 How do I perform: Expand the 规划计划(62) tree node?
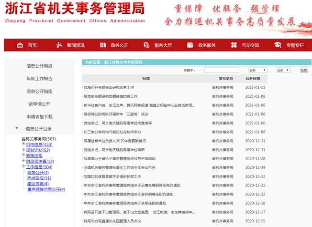tap(23, 150)
